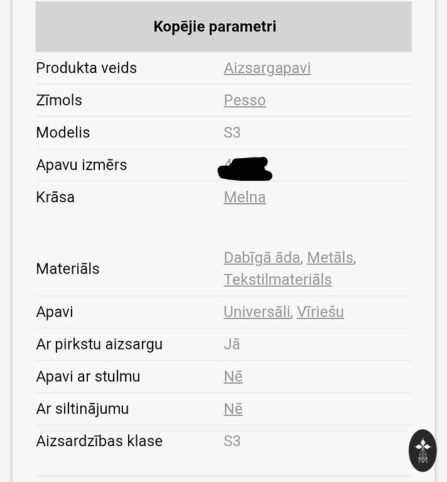Tap the floating round ornament icon
This screenshot has height=482, width=447.
coord(423,450)
